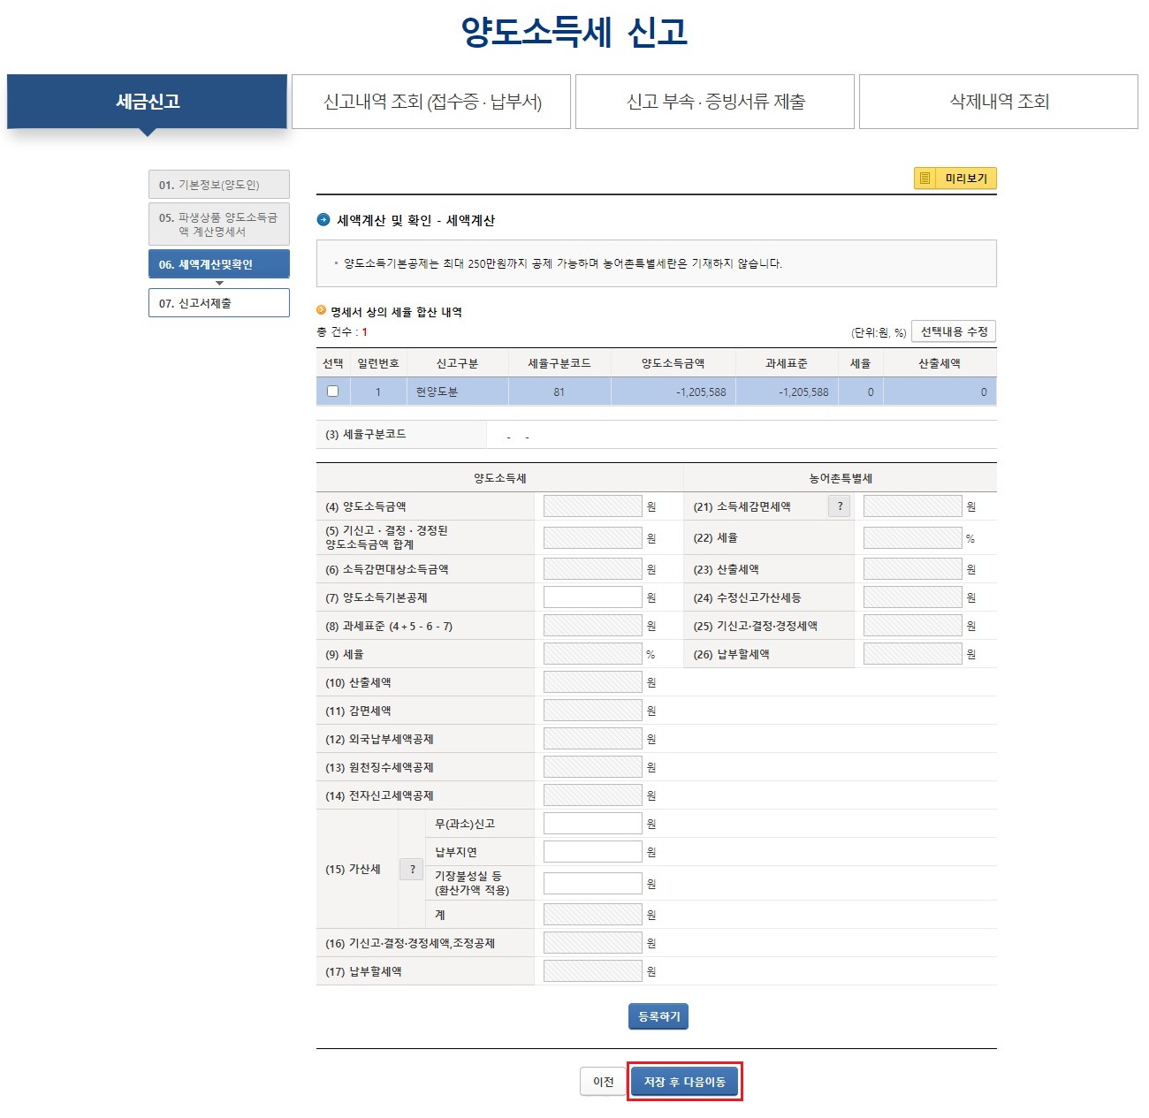This screenshot has width=1149, height=1118.
Task: Select step 06. 세액계산및확인
Action: tap(219, 264)
